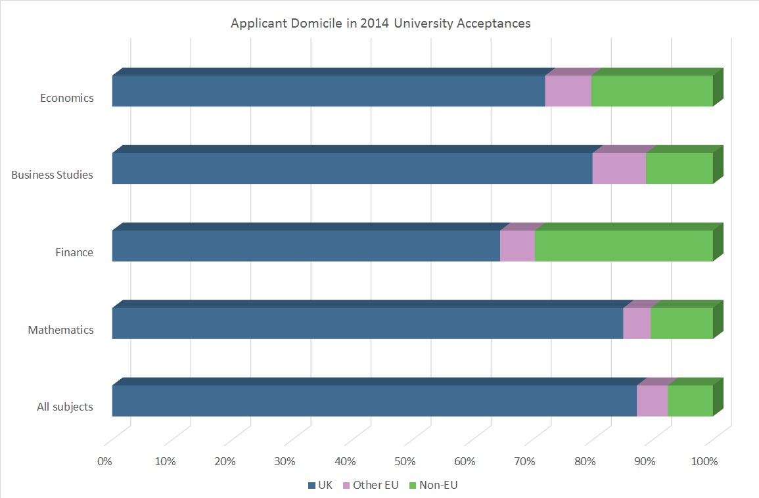Select the UK legend color swatch
The height and width of the screenshot is (498, 759).
click(x=311, y=486)
